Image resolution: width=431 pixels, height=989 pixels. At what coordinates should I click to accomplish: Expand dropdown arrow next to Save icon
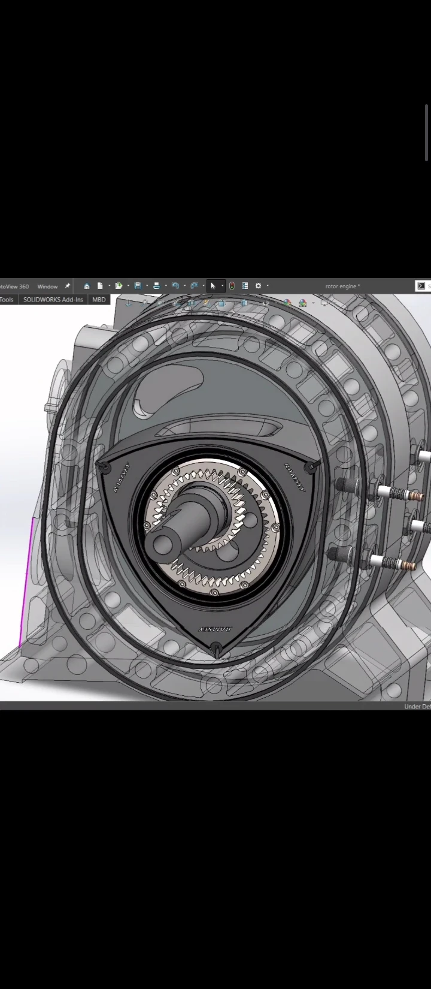click(147, 286)
